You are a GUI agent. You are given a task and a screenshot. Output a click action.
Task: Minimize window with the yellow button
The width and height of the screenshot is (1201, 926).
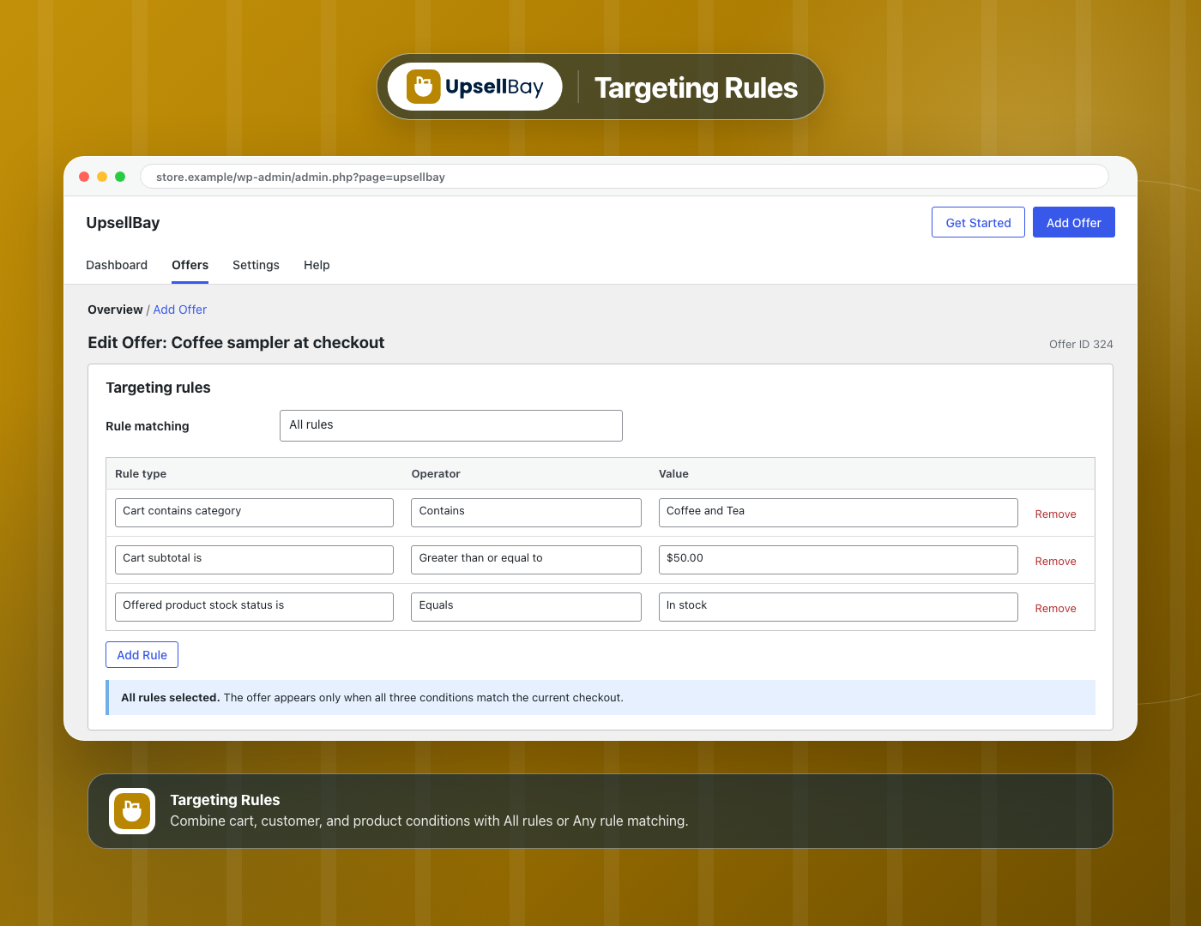click(102, 177)
